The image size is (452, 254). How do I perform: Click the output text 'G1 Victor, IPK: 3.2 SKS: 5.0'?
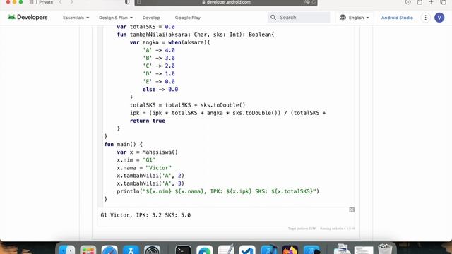pos(145,215)
